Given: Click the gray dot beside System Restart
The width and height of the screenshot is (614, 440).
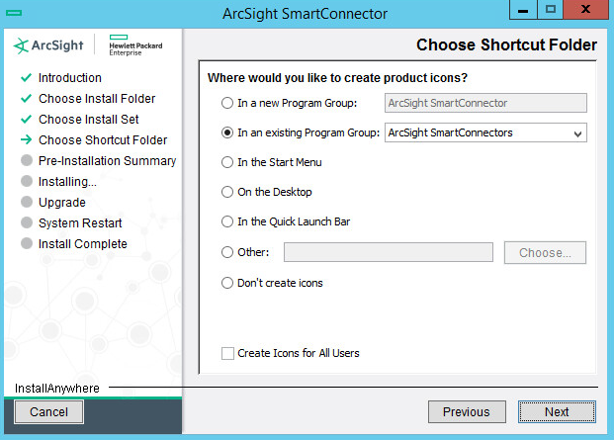Looking at the screenshot, I should click(x=27, y=222).
